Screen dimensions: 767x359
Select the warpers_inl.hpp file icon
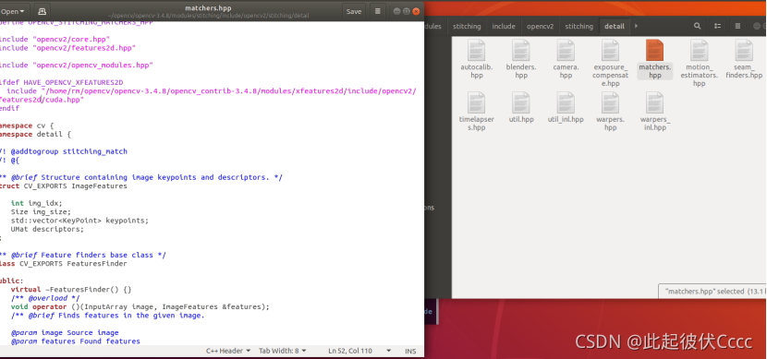[654, 102]
